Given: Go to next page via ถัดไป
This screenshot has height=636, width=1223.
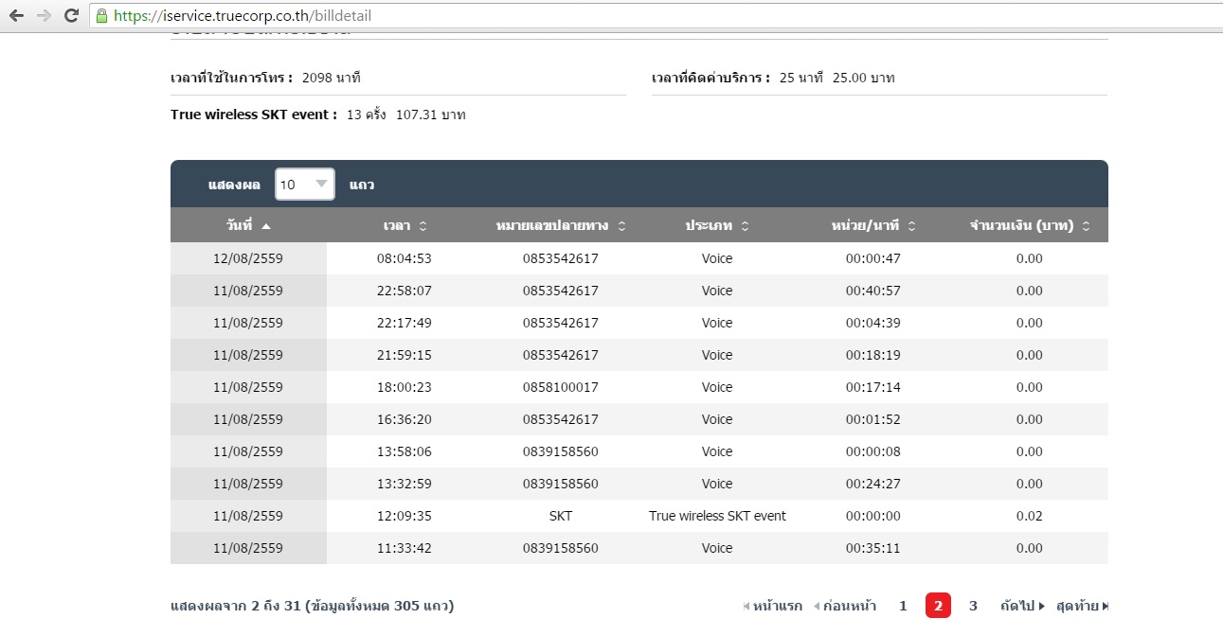Looking at the screenshot, I should [1022, 606].
